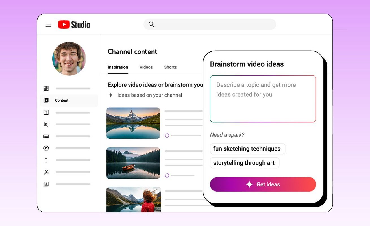Viewport: 370px width, 226px height.
Task: Open the boat on misty lake thumbnail
Action: 133,163
